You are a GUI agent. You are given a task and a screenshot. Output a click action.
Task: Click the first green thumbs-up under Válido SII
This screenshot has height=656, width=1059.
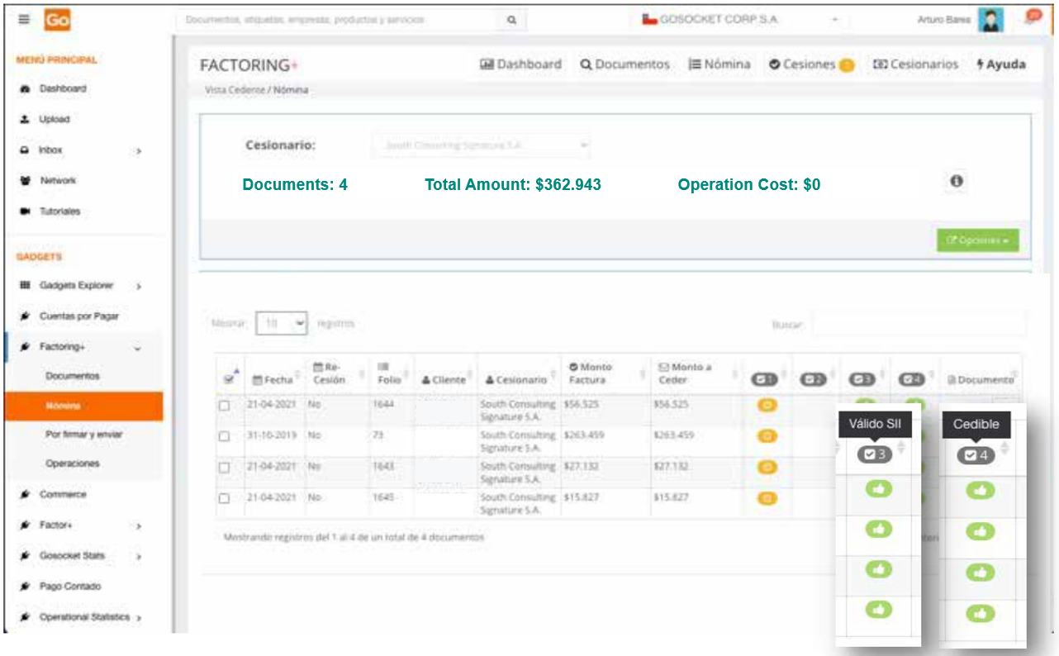click(x=879, y=490)
